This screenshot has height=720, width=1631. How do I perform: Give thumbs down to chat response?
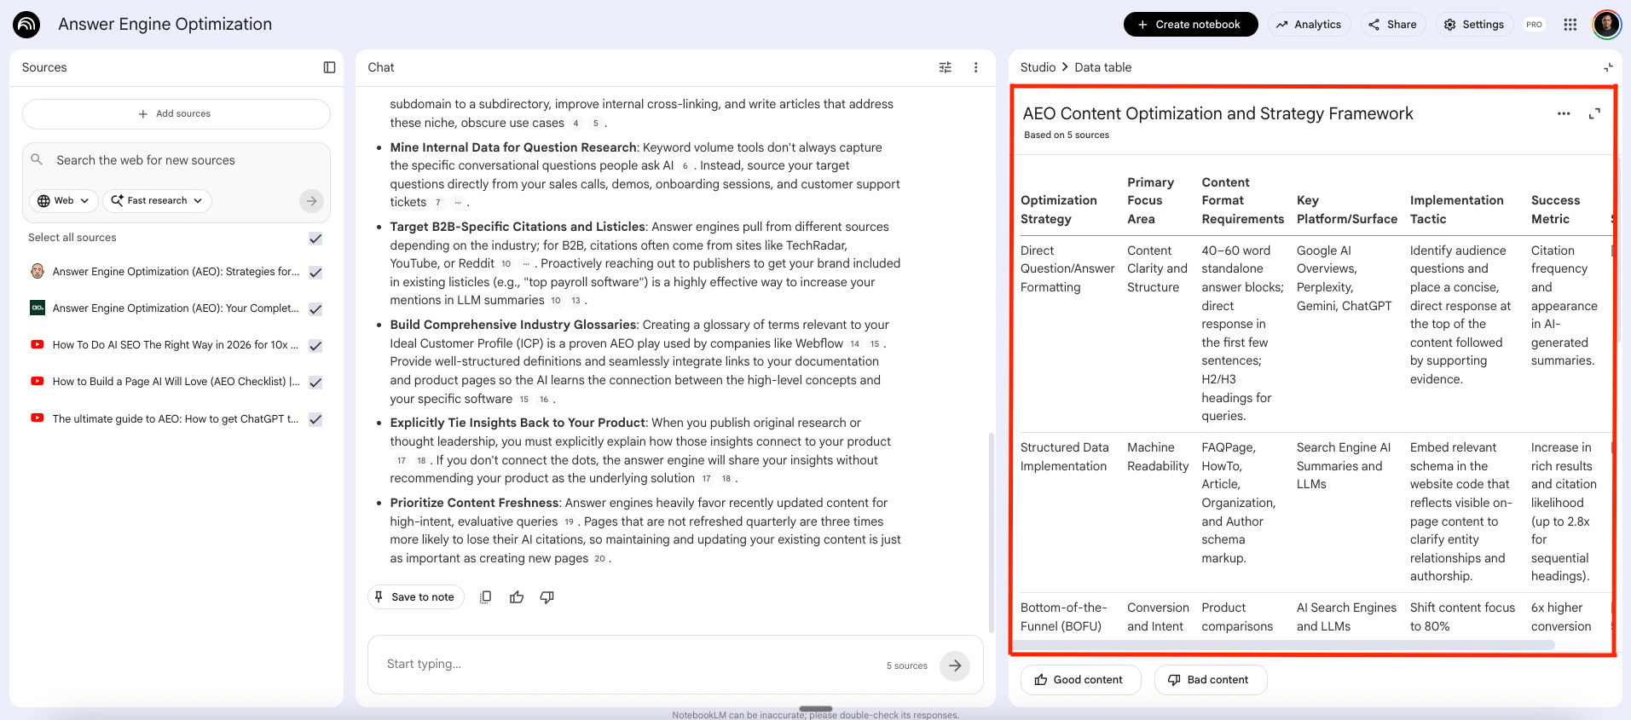click(547, 597)
